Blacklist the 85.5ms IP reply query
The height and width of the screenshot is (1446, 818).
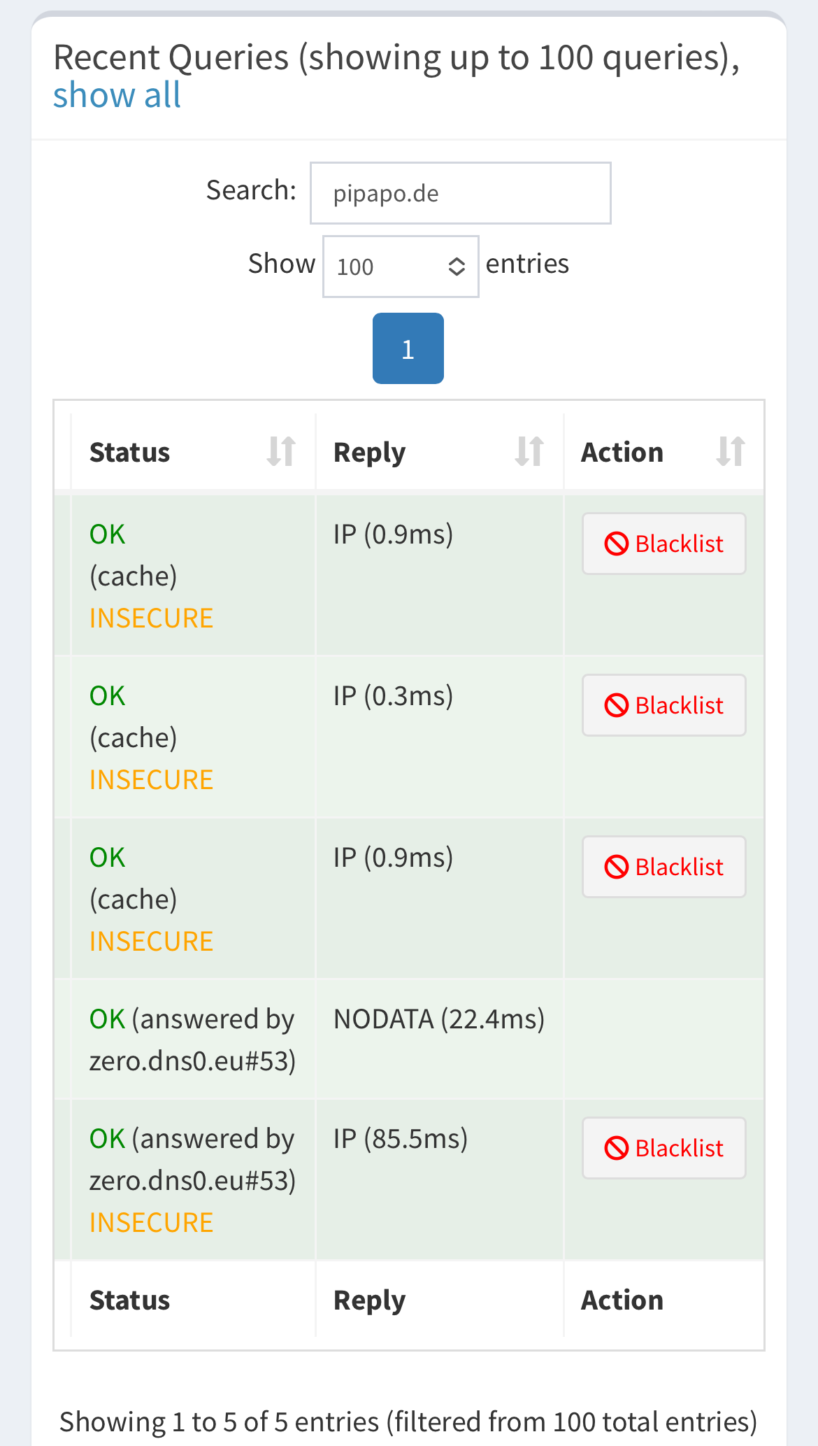(663, 1148)
